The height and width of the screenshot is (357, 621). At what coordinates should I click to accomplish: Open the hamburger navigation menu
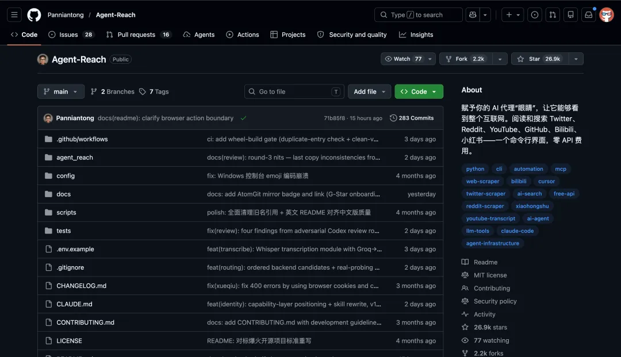pos(14,15)
